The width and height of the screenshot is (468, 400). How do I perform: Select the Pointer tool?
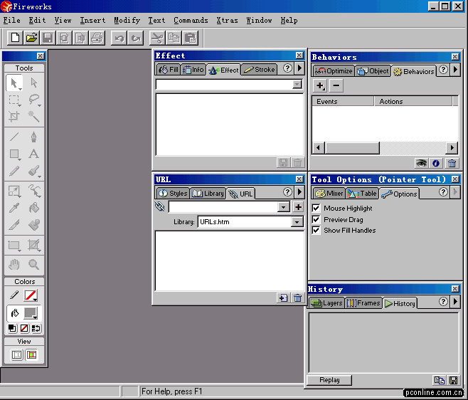click(14, 83)
